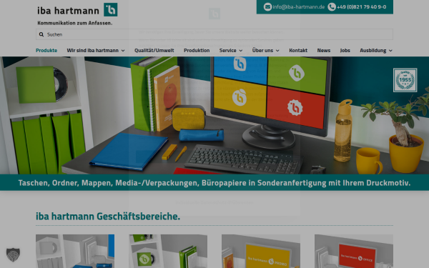Click the hero banner desk image
This screenshot has width=429, height=268.
pyautogui.click(x=214, y=115)
